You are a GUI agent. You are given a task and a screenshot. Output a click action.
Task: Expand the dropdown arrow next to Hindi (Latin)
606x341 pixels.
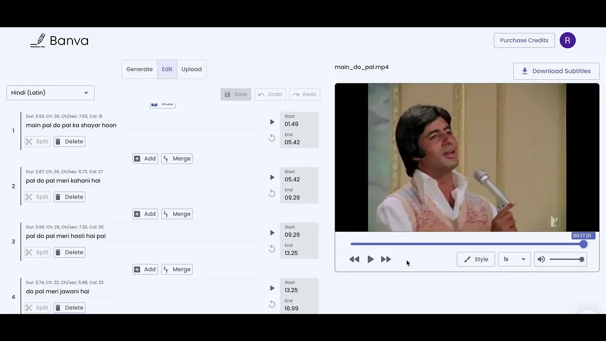click(86, 92)
